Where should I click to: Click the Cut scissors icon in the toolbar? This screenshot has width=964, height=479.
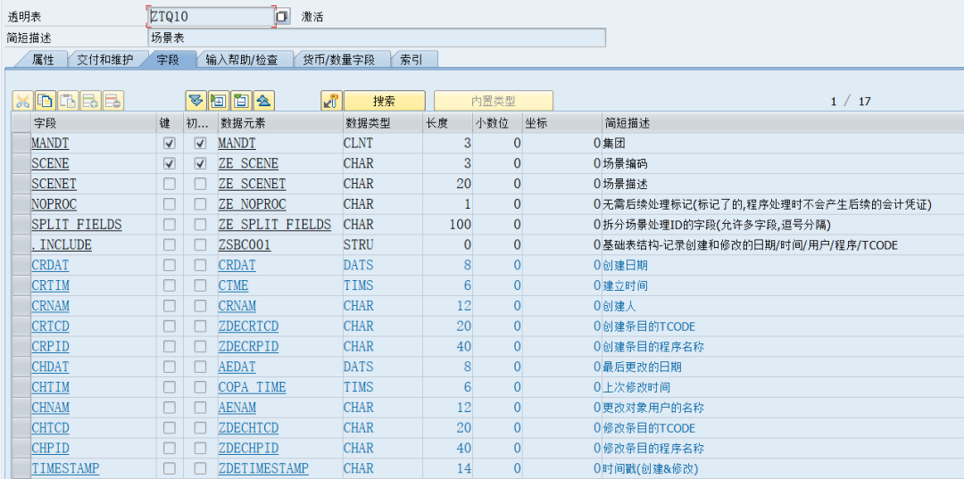[22, 101]
